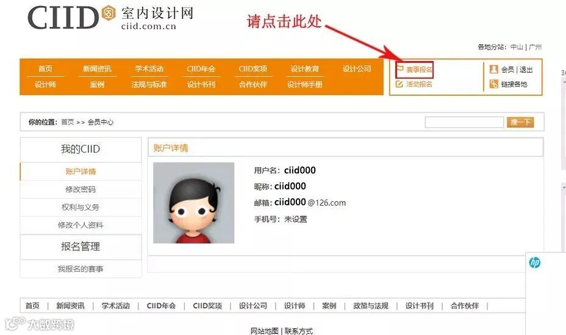Click the 搜一下 search button

pyautogui.click(x=520, y=122)
